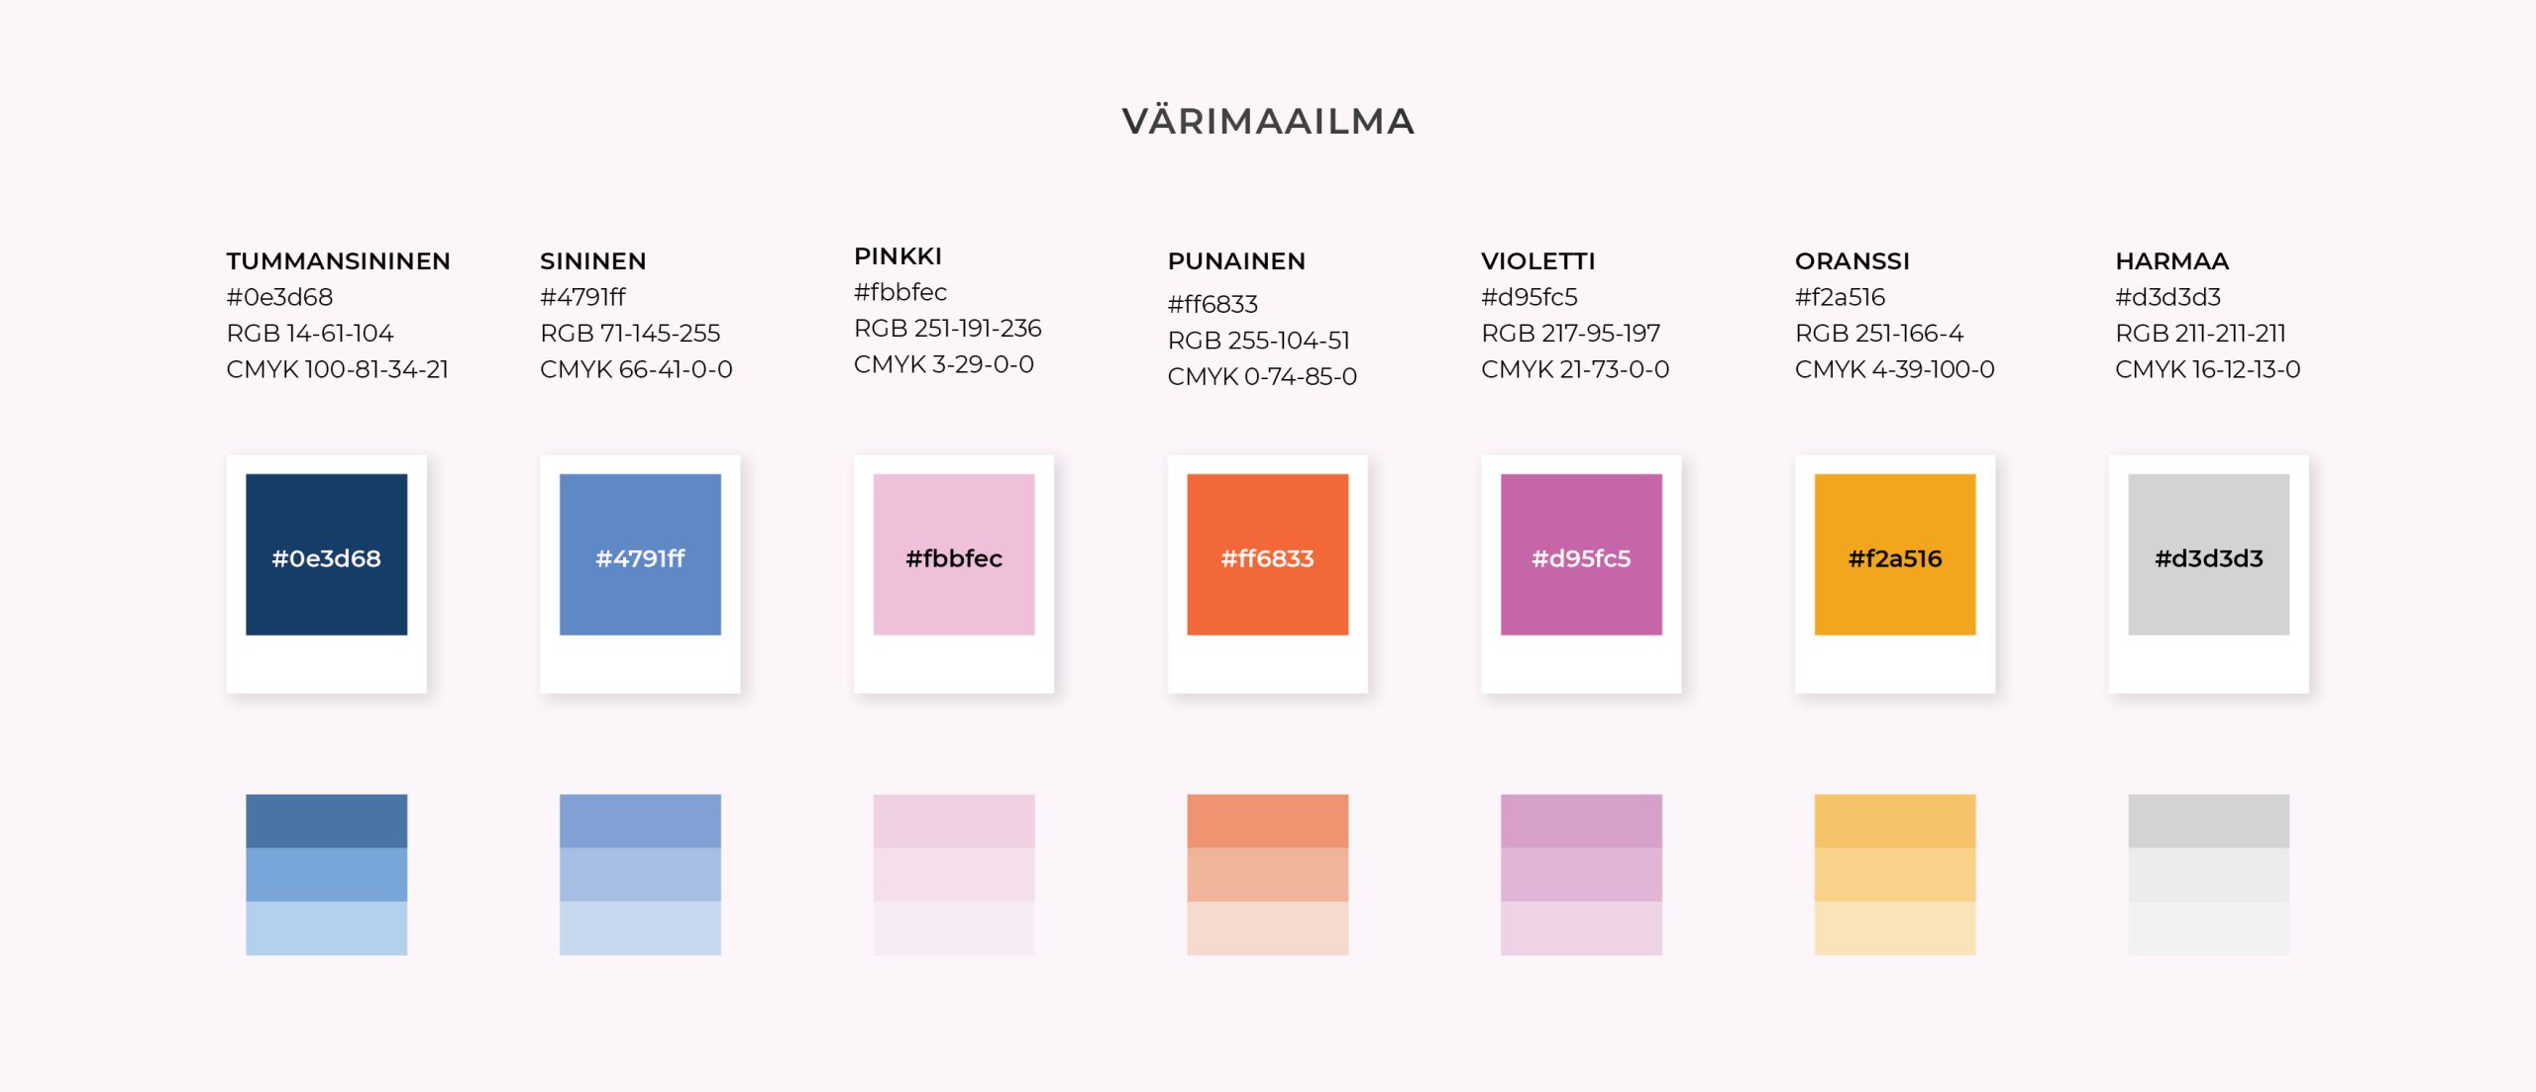Click the HARMAA heading text
Image resolution: width=2536 pixels, height=1092 pixels.
pyautogui.click(x=2171, y=261)
